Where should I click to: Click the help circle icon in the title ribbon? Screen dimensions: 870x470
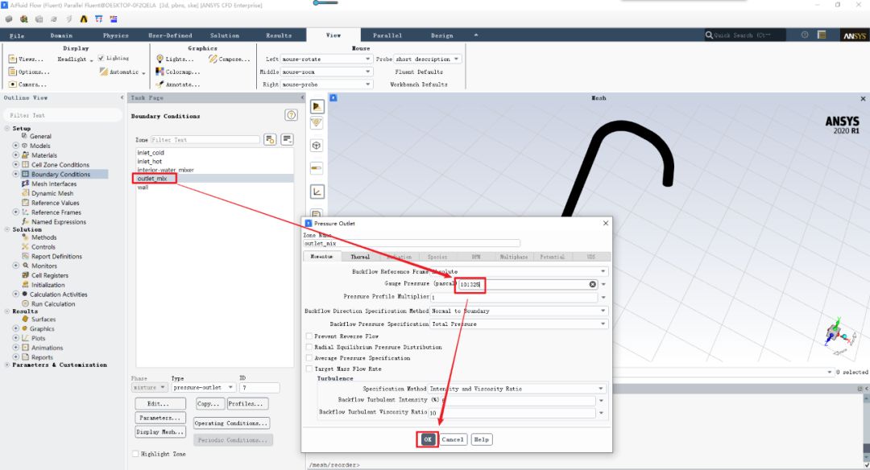(805, 35)
